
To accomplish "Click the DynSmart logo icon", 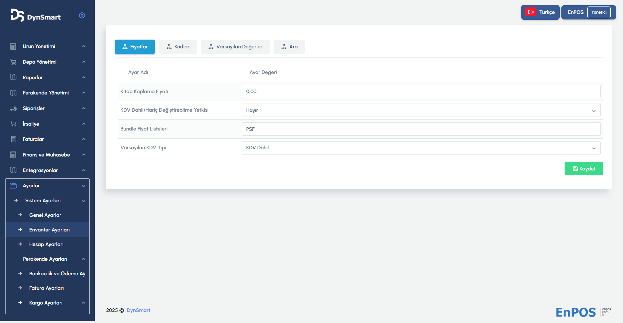I will (17, 15).
